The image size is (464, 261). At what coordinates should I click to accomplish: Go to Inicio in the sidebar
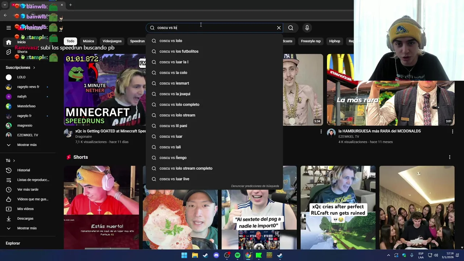coord(28,42)
